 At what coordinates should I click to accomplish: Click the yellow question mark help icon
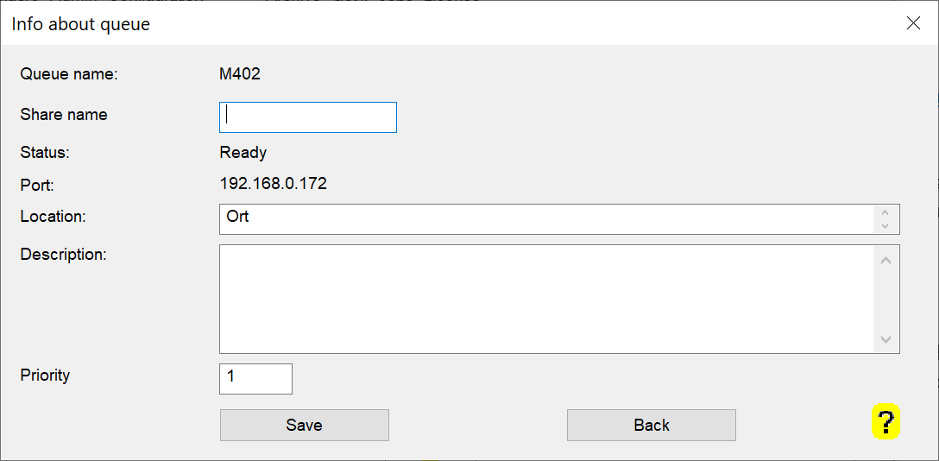(x=885, y=422)
